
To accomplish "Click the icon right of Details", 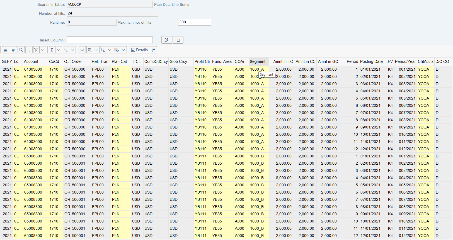I will (x=153, y=50).
